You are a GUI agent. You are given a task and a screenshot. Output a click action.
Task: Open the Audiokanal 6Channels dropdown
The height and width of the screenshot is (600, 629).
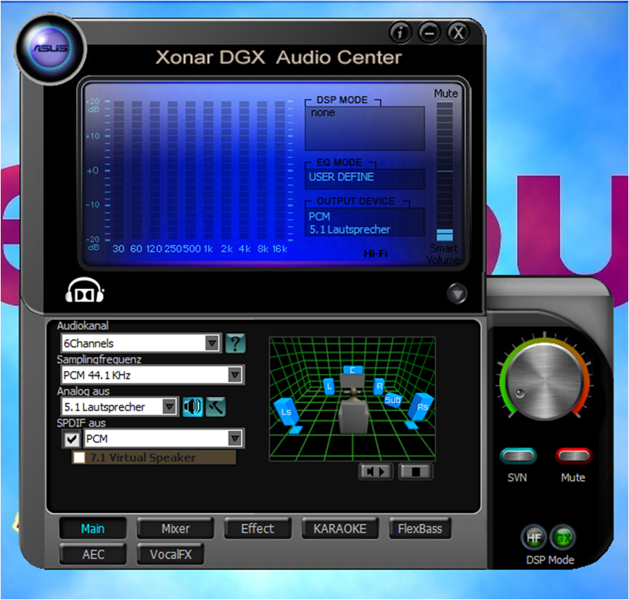[x=140, y=344]
